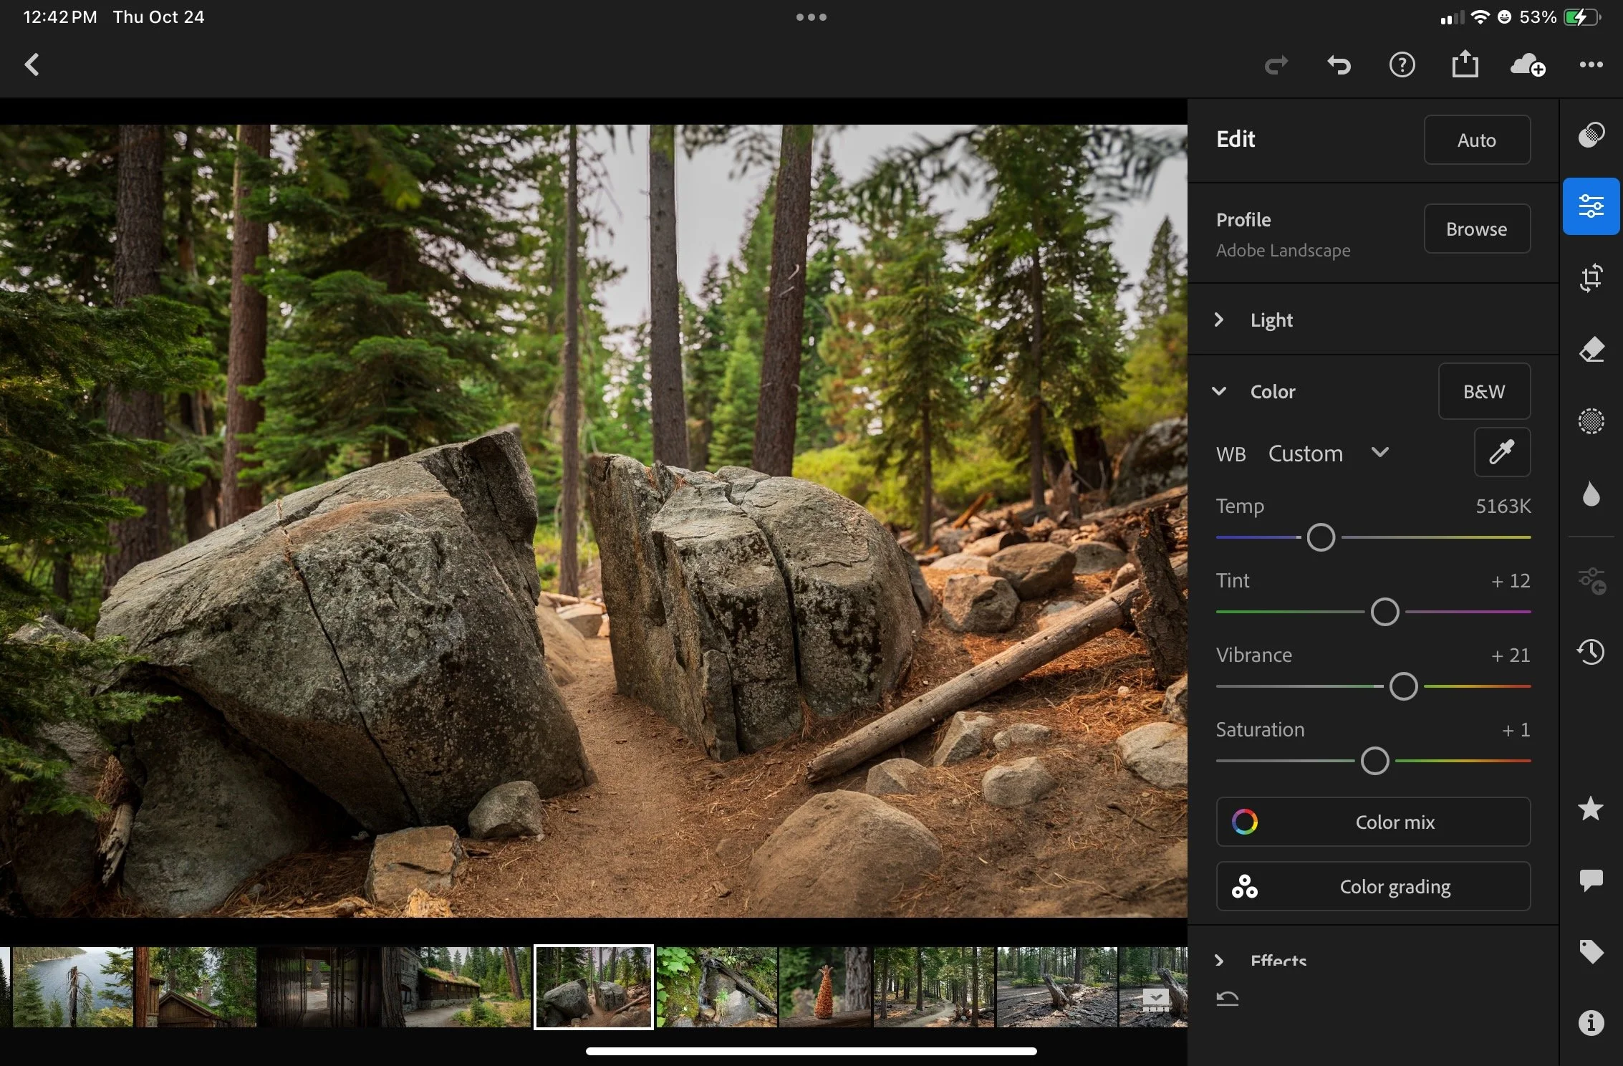
Task: Select the lake thumbnail in filmstrip
Action: click(72, 986)
